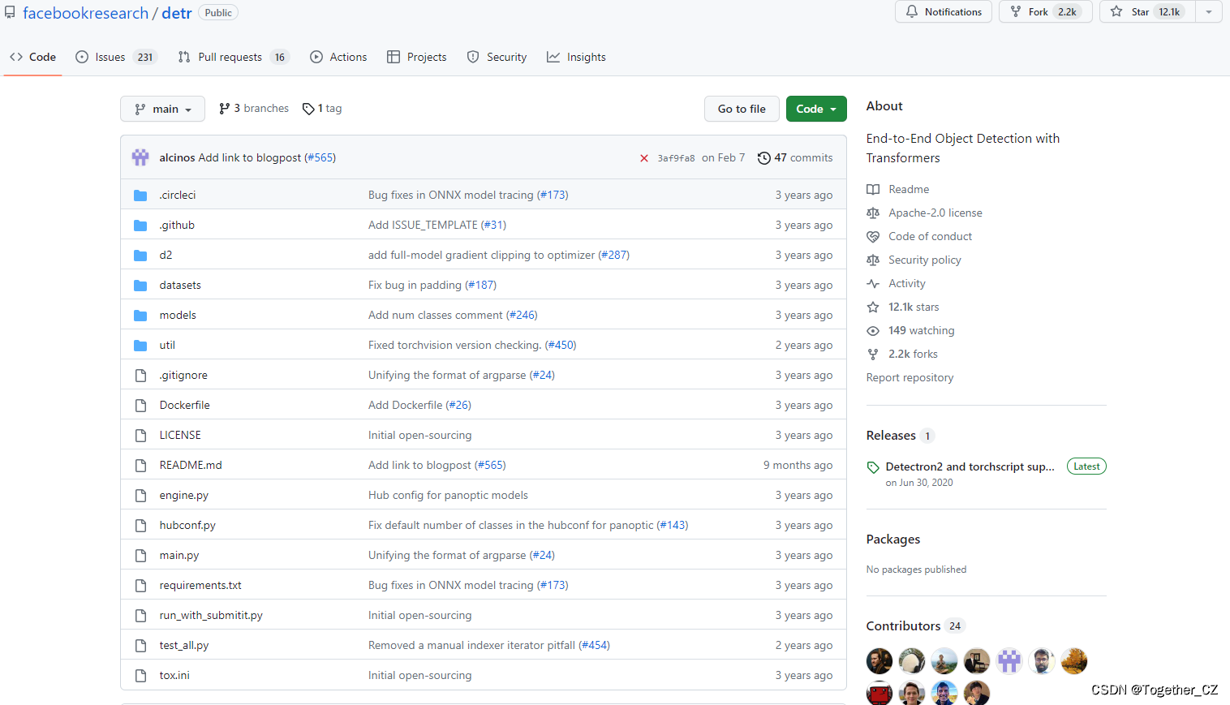1230x705 pixels.
Task: Click the Code of conduct heart icon
Action: point(873,236)
